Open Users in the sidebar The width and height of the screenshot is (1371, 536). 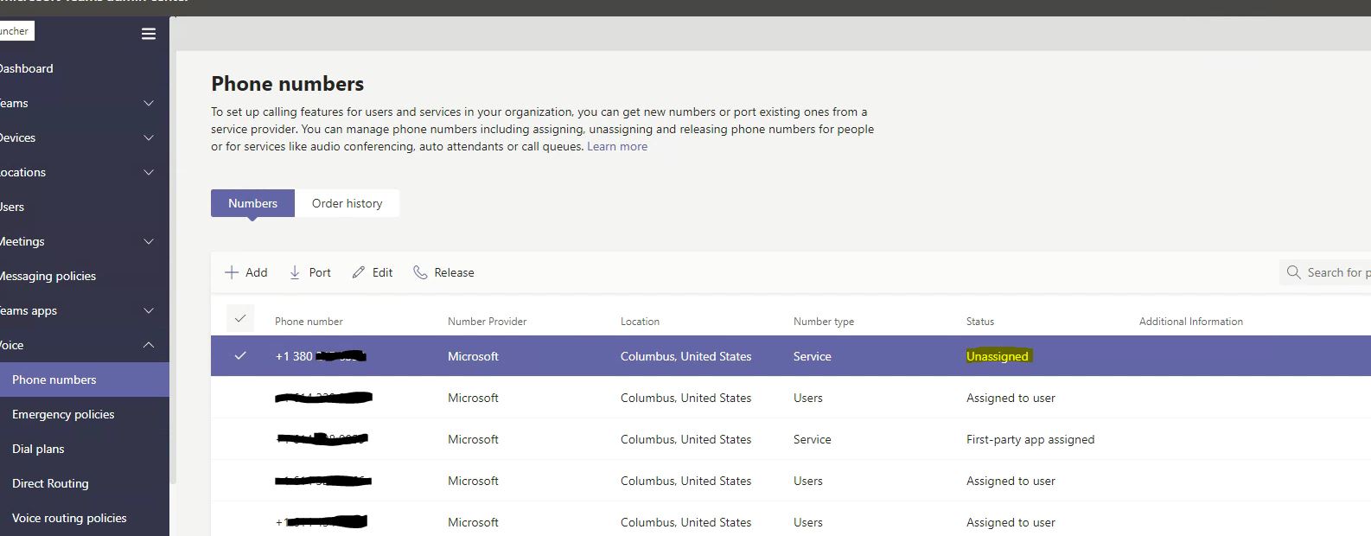point(12,207)
